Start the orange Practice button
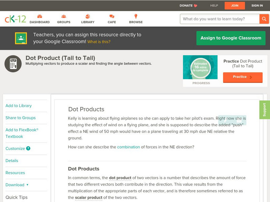The image size is (270, 202). [x=243, y=77]
